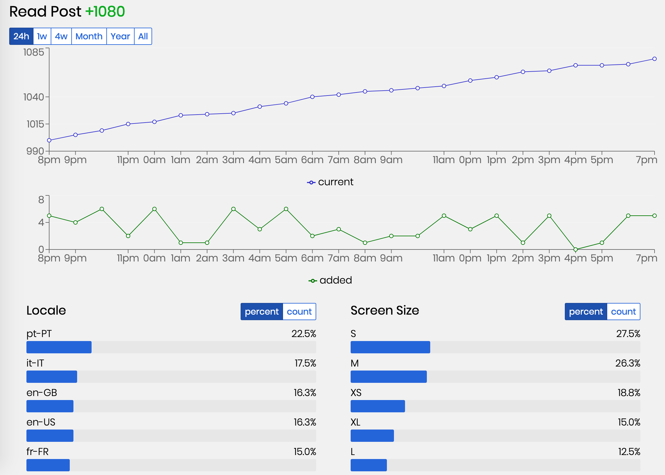Switch to Month analytics view

[89, 36]
